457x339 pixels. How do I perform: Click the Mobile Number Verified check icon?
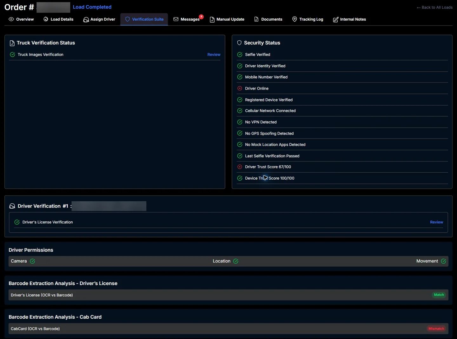tap(240, 77)
